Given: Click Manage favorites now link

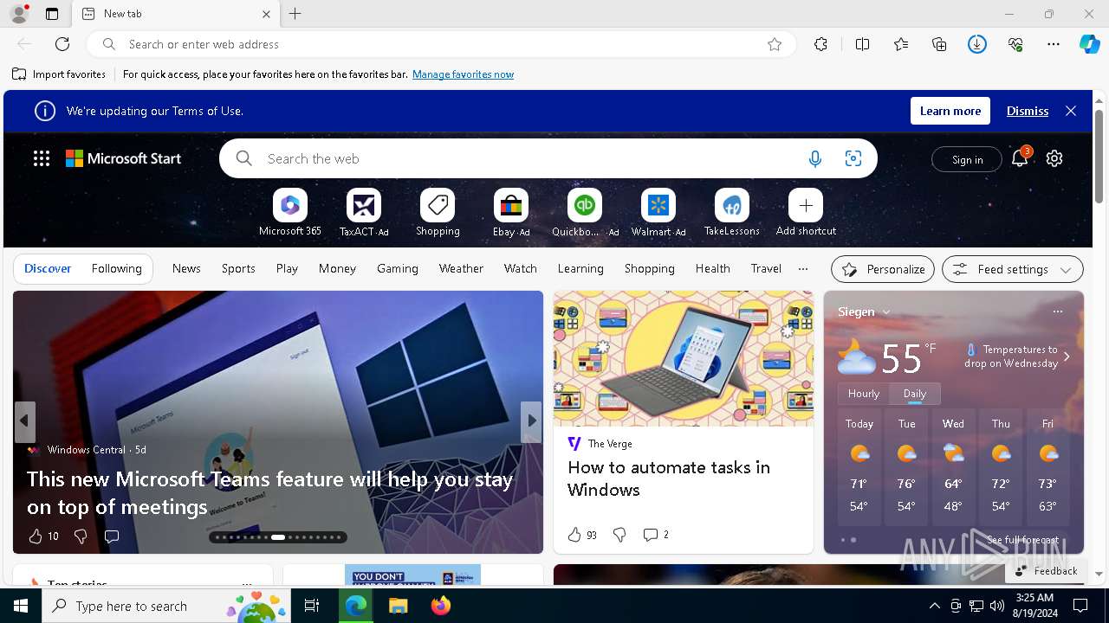Looking at the screenshot, I should (463, 74).
